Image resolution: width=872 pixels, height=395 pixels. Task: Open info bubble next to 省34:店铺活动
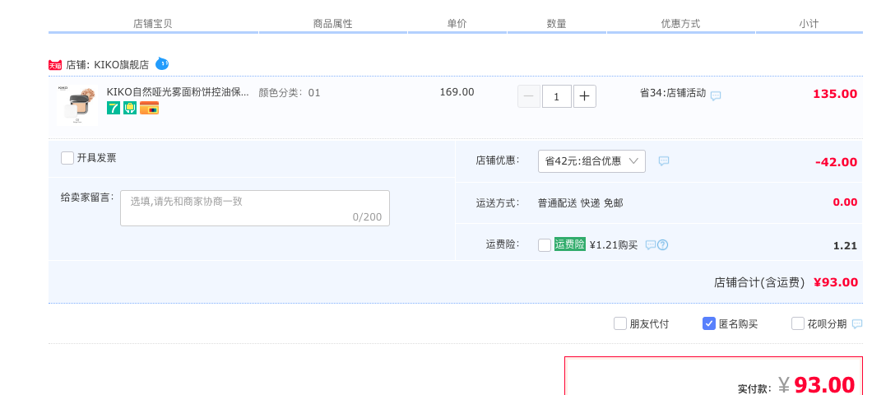pyautogui.click(x=716, y=95)
